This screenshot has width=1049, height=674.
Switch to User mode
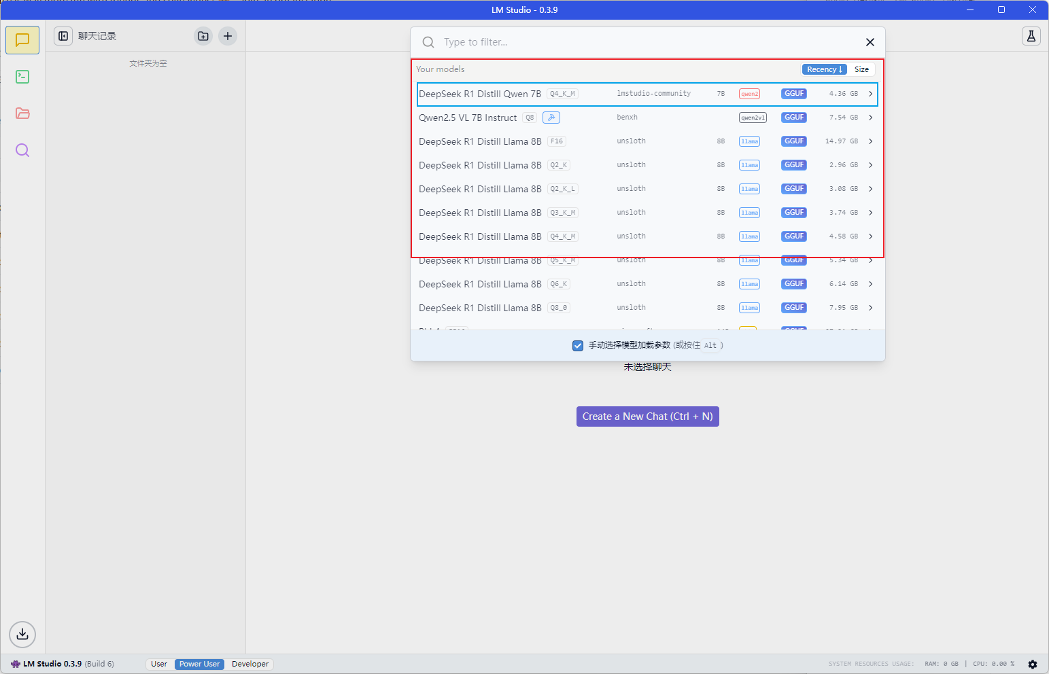point(159,664)
